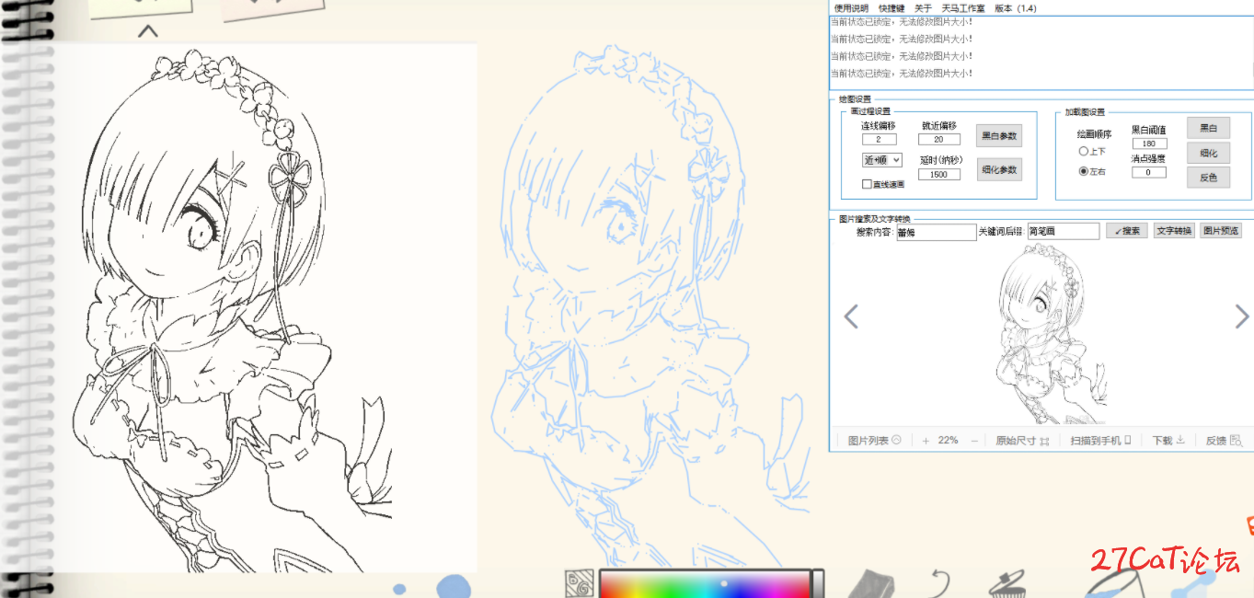The width and height of the screenshot is (1254, 598).
Task: Click the 搜索内容 search text field
Action: tap(936, 232)
